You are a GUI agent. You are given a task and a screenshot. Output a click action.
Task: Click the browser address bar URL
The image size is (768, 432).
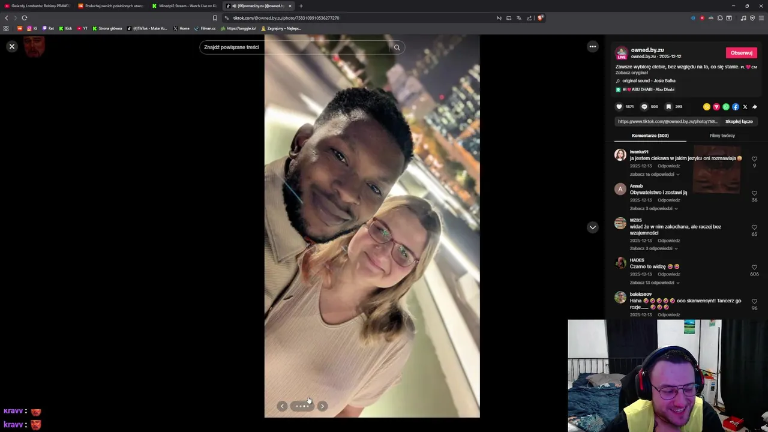click(286, 18)
